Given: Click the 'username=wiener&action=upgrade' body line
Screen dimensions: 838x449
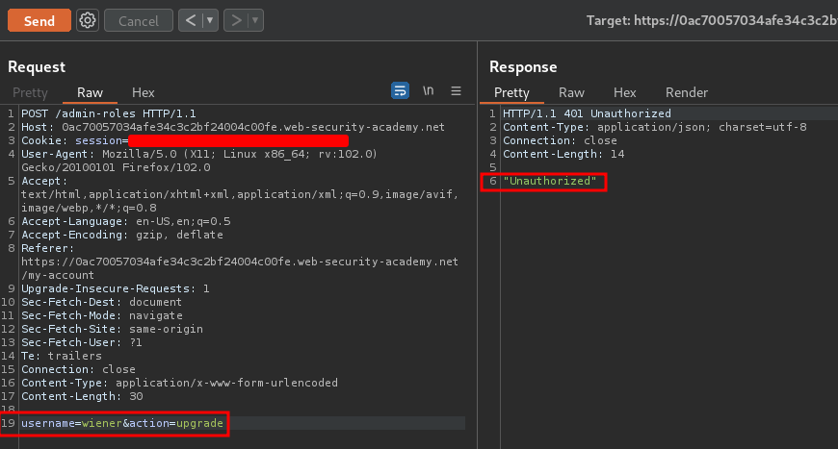Looking at the screenshot, I should point(122,423).
